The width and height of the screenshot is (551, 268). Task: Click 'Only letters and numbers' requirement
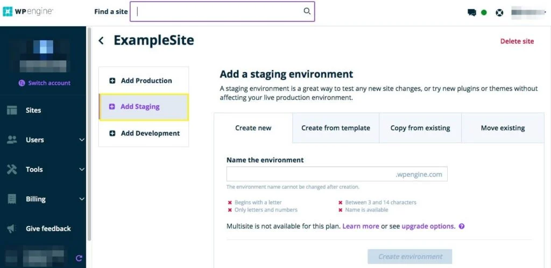click(x=266, y=210)
